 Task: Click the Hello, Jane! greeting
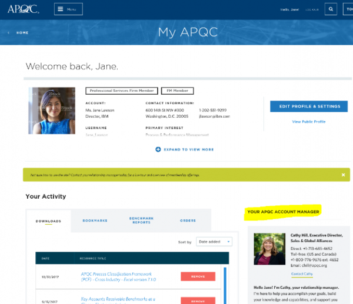[289, 9]
